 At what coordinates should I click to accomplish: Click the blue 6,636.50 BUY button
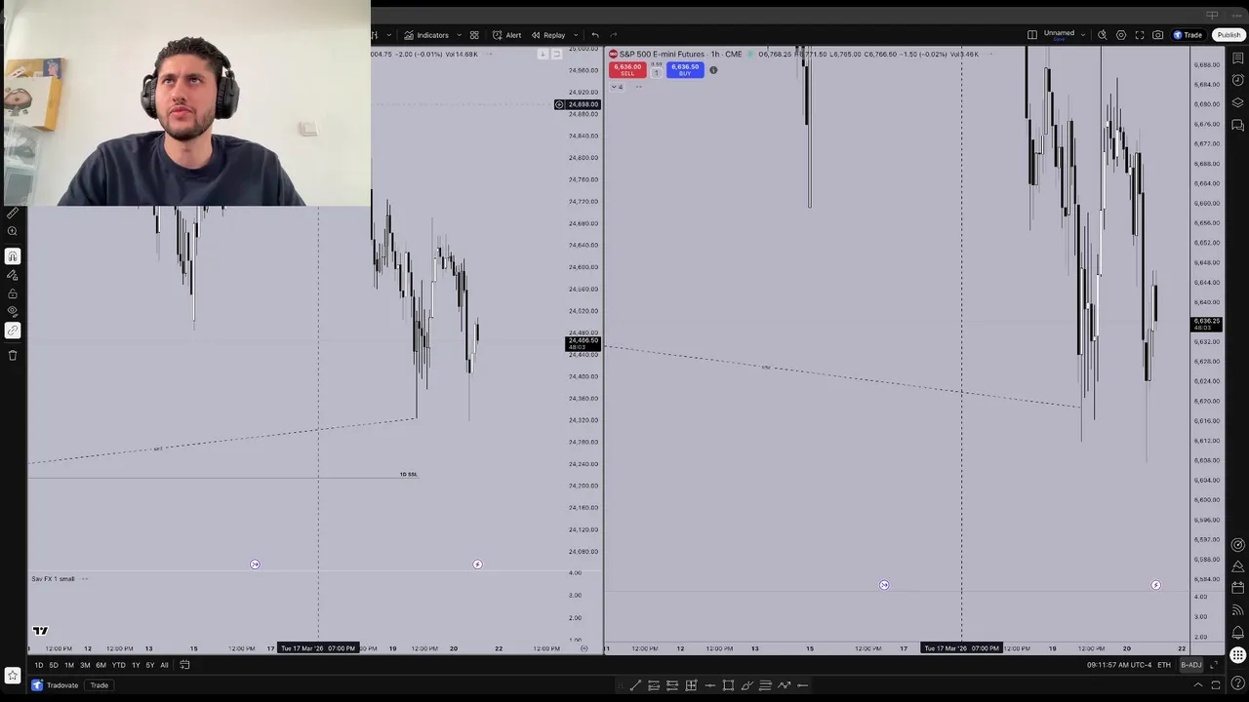click(x=685, y=69)
